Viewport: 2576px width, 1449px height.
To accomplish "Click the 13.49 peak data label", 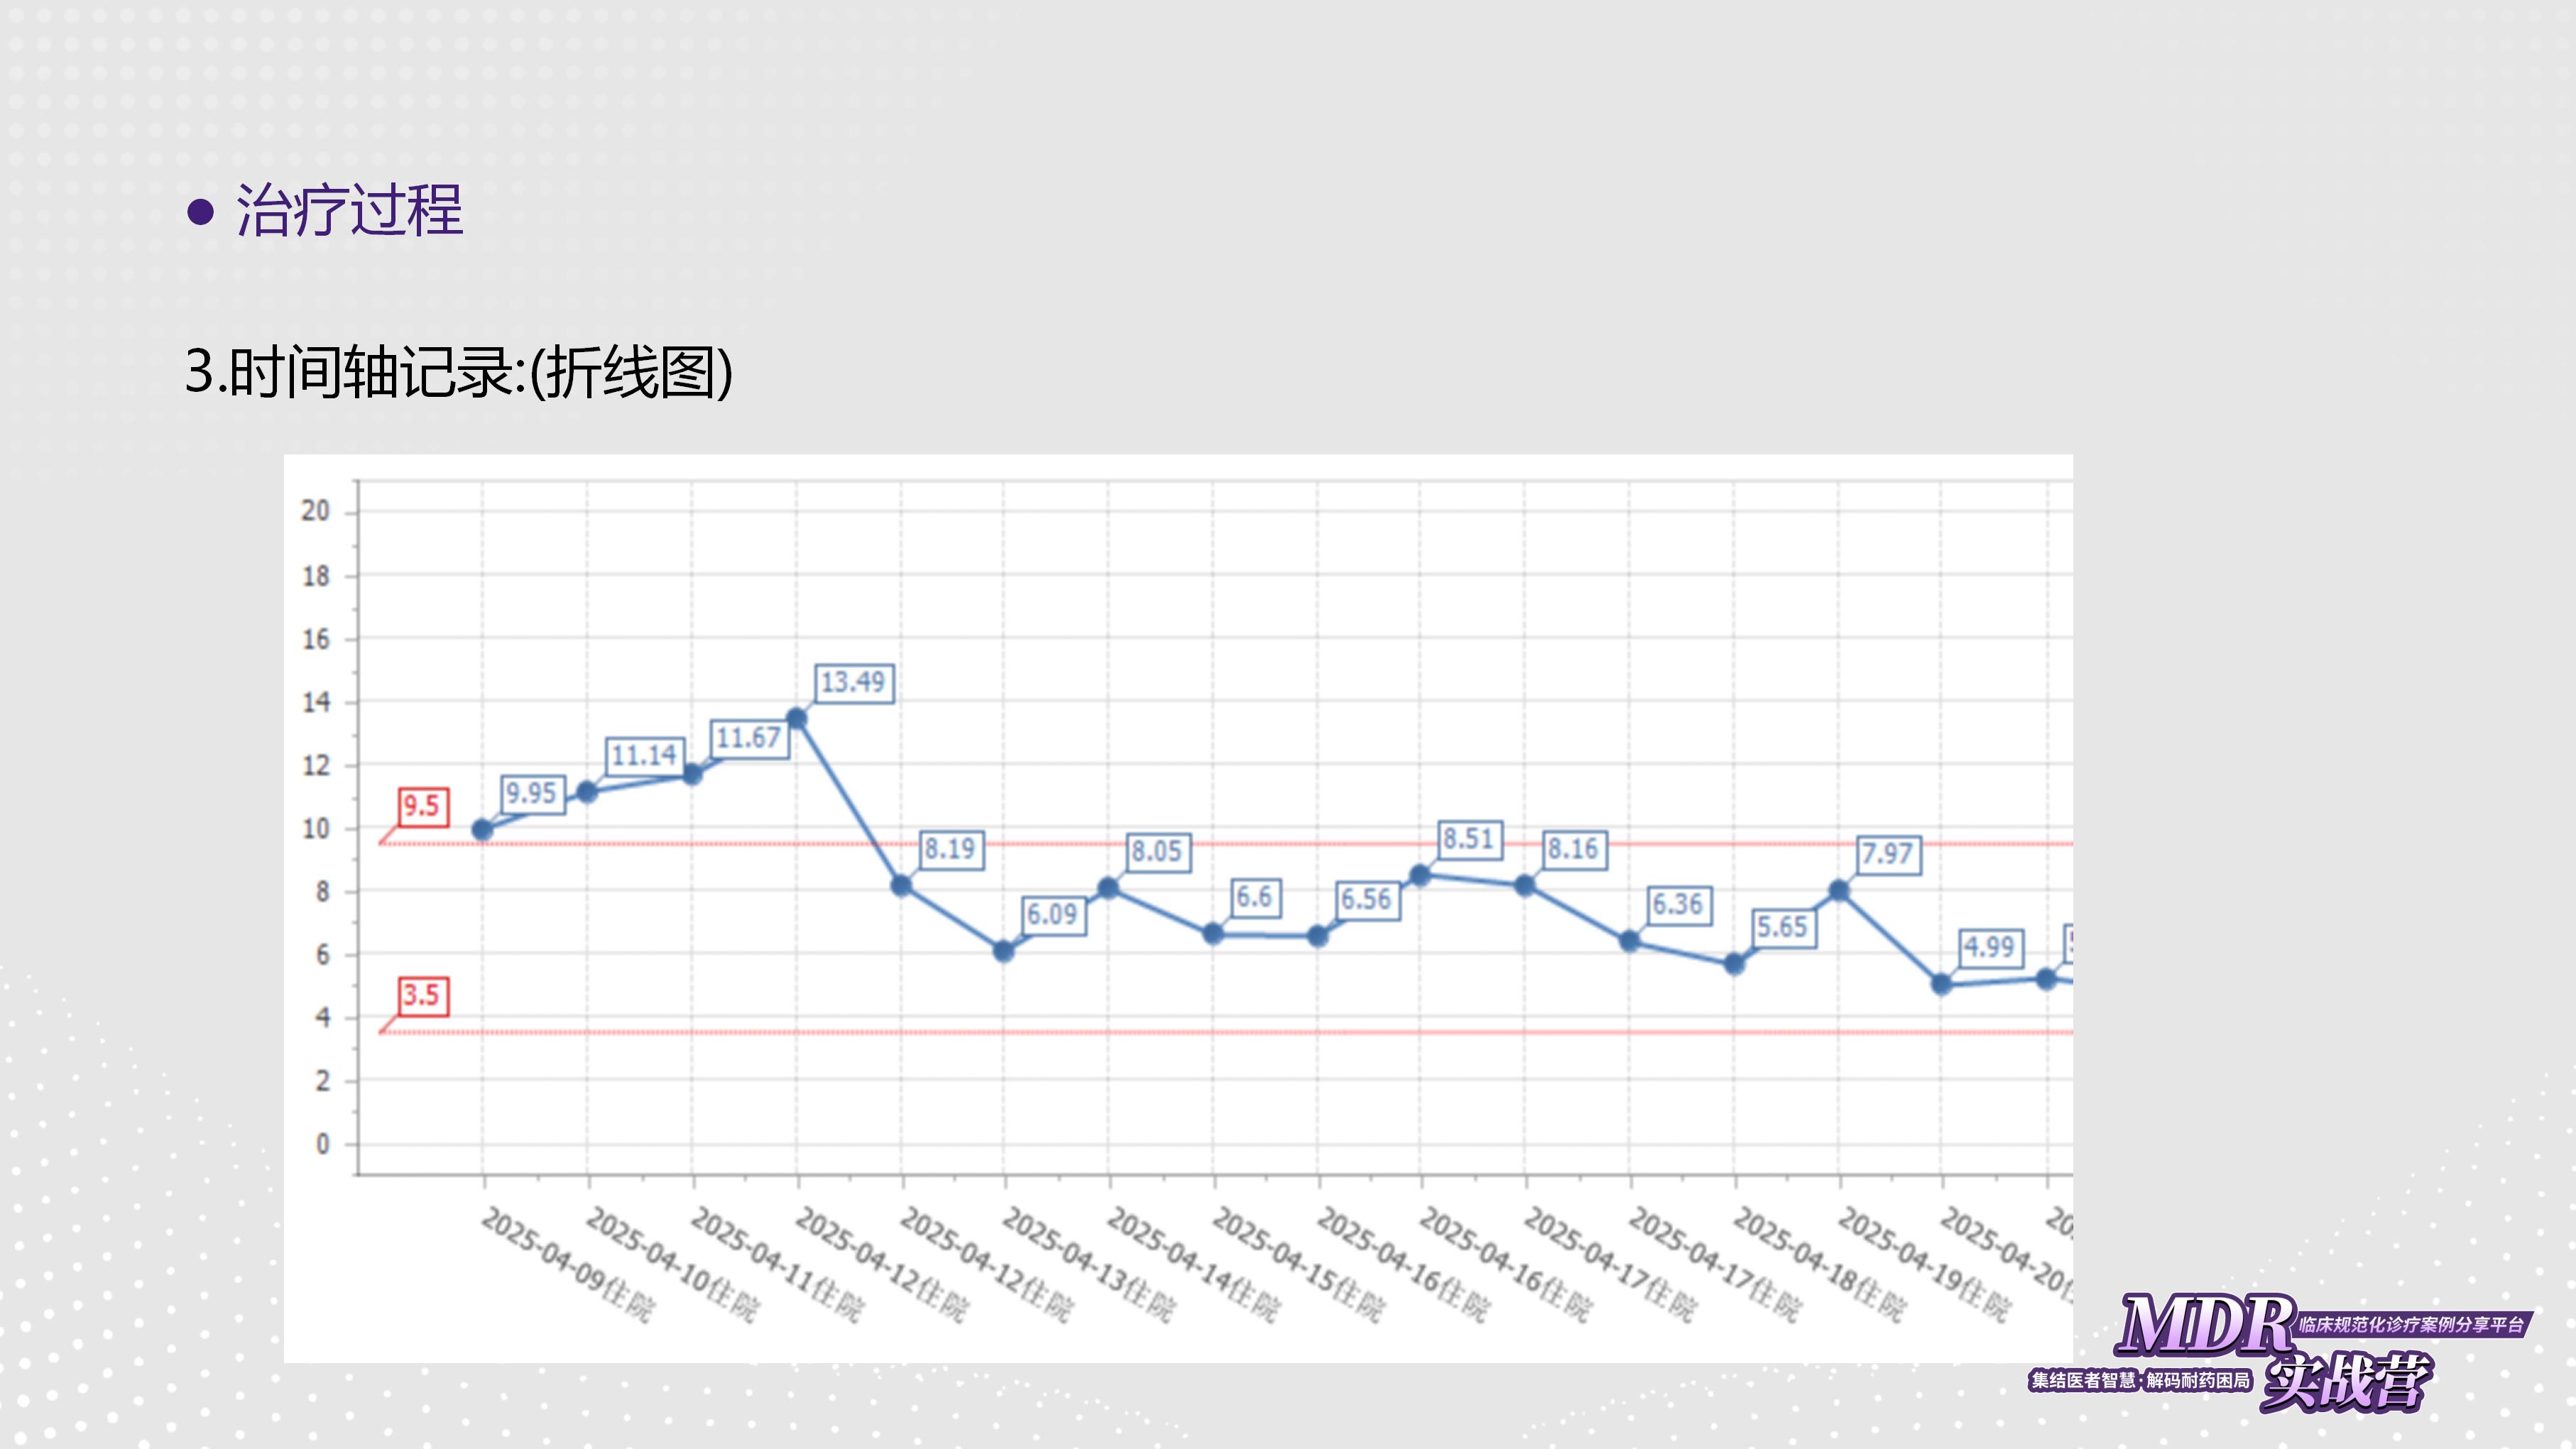I will tap(853, 683).
